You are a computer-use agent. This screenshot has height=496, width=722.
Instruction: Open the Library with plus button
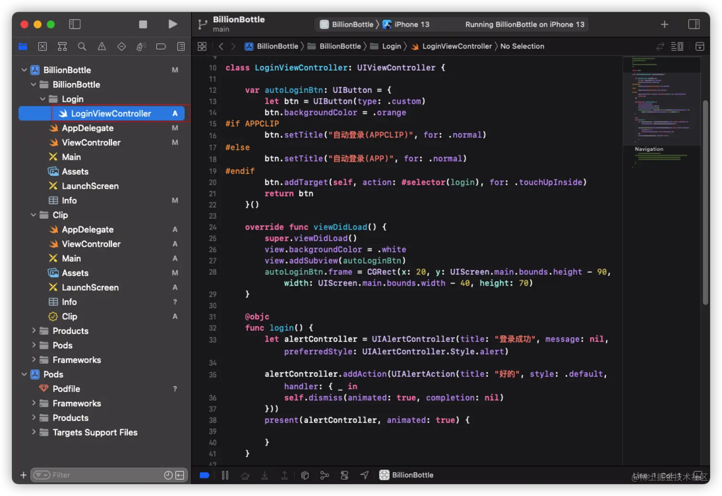point(664,24)
